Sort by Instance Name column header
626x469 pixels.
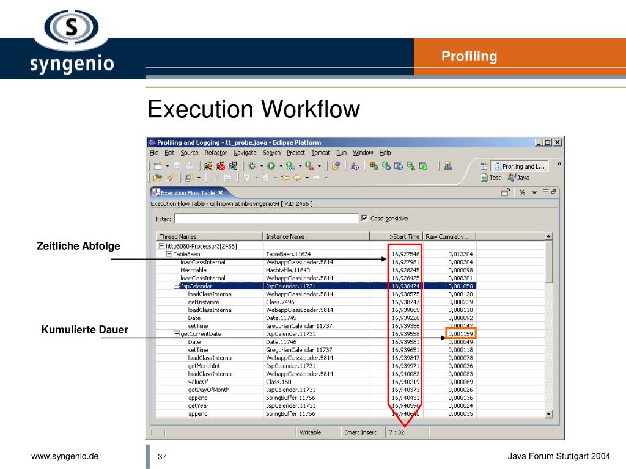(x=316, y=236)
